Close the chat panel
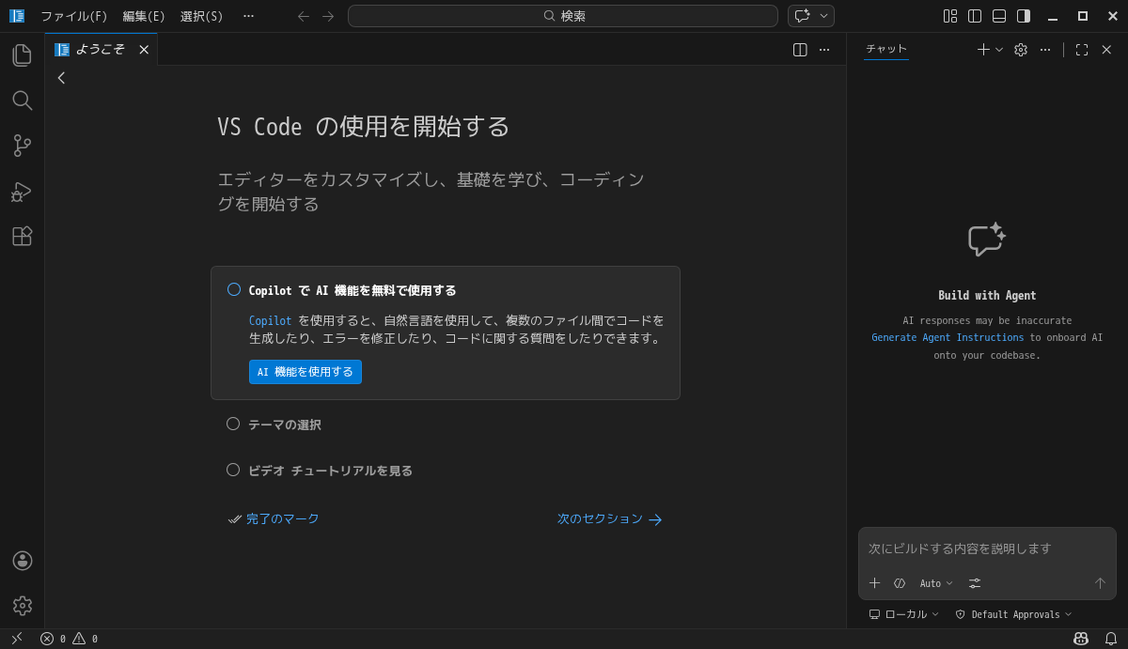 pyautogui.click(x=1106, y=50)
